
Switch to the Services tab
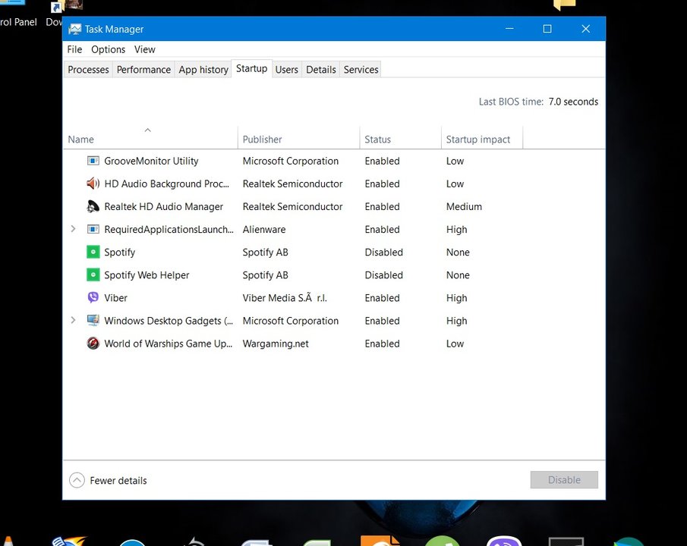coord(361,70)
